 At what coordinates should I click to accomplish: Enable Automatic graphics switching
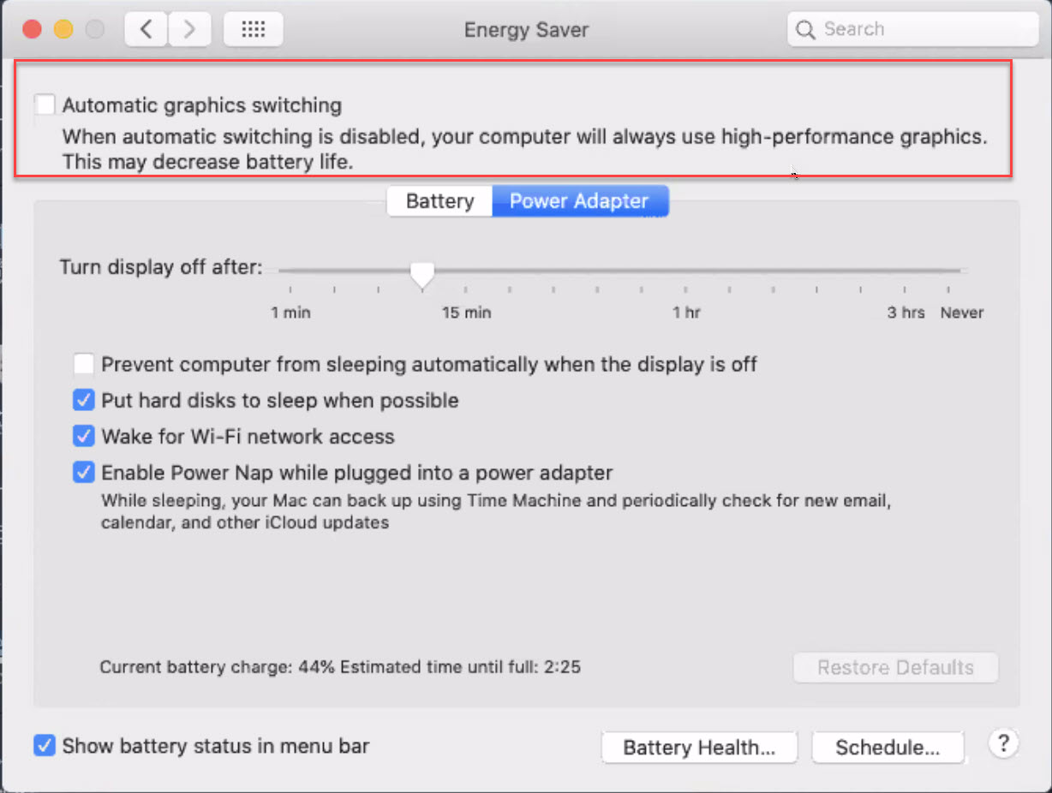43,104
